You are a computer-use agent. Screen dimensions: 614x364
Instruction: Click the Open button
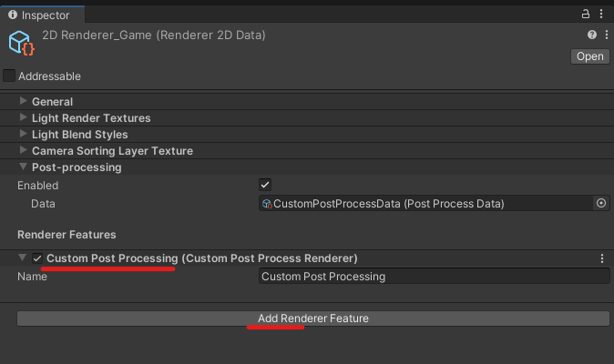coord(589,56)
